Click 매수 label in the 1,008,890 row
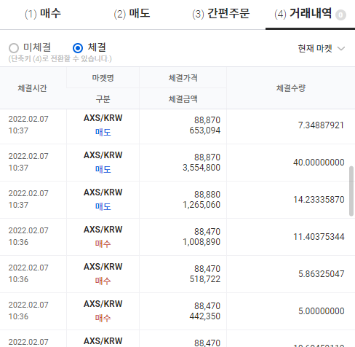 pos(103,243)
